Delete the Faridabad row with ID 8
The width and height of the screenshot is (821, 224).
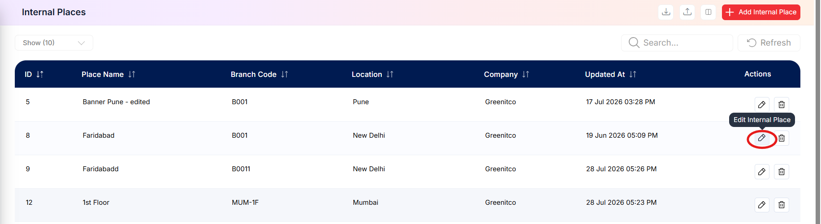[782, 138]
